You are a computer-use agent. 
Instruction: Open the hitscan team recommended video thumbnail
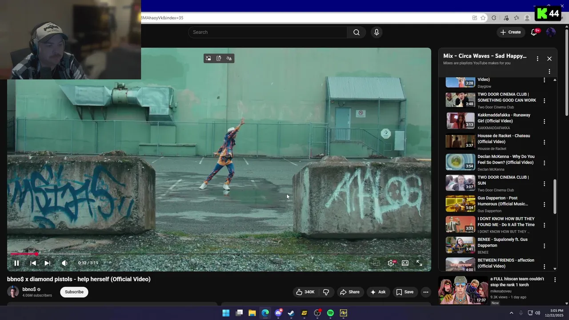[462, 290]
